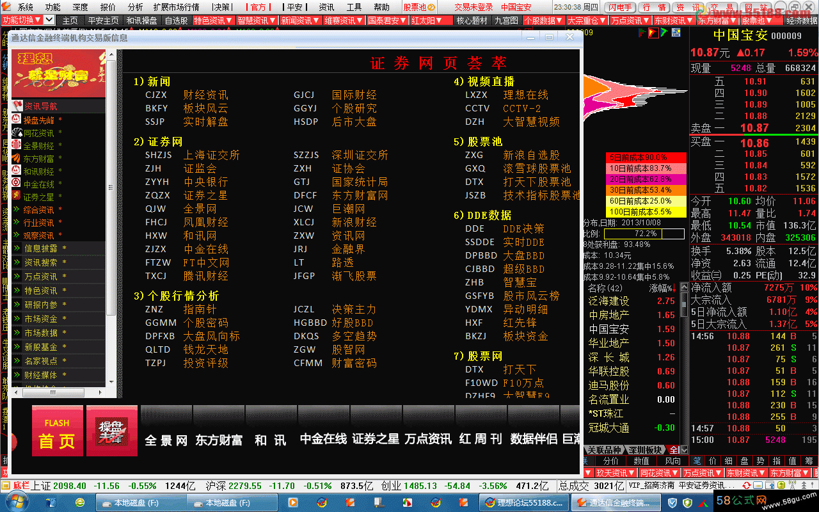Open the 财经资讯 link
The width and height of the screenshot is (819, 512).
pyautogui.click(x=205, y=95)
